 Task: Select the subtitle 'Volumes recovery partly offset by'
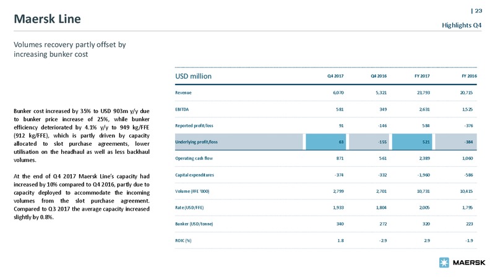click(x=70, y=44)
